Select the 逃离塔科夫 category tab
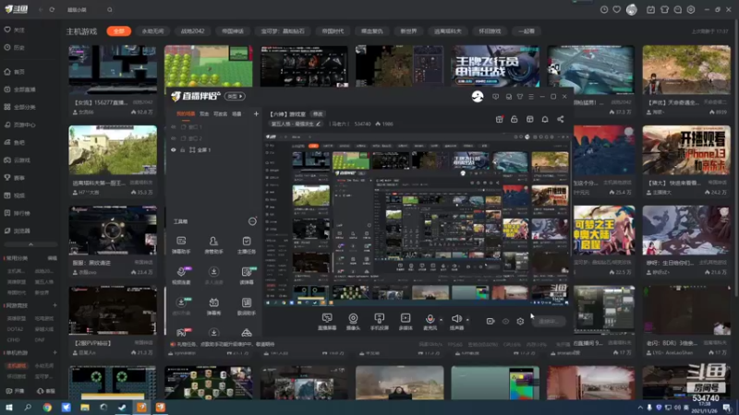The width and height of the screenshot is (739, 415). click(x=448, y=31)
